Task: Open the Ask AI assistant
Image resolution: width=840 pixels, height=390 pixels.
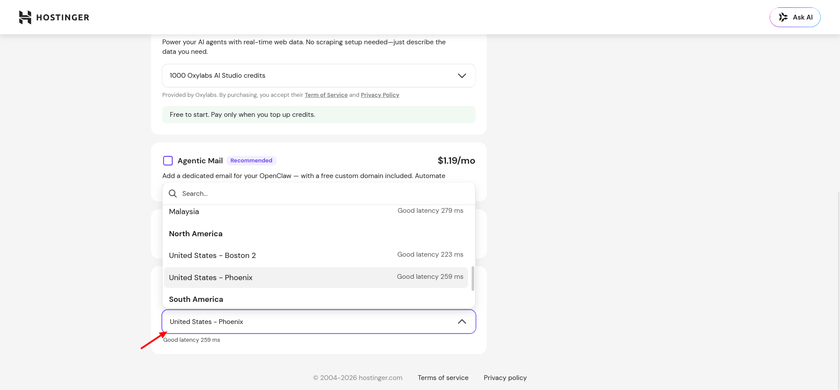Action: coord(795,17)
